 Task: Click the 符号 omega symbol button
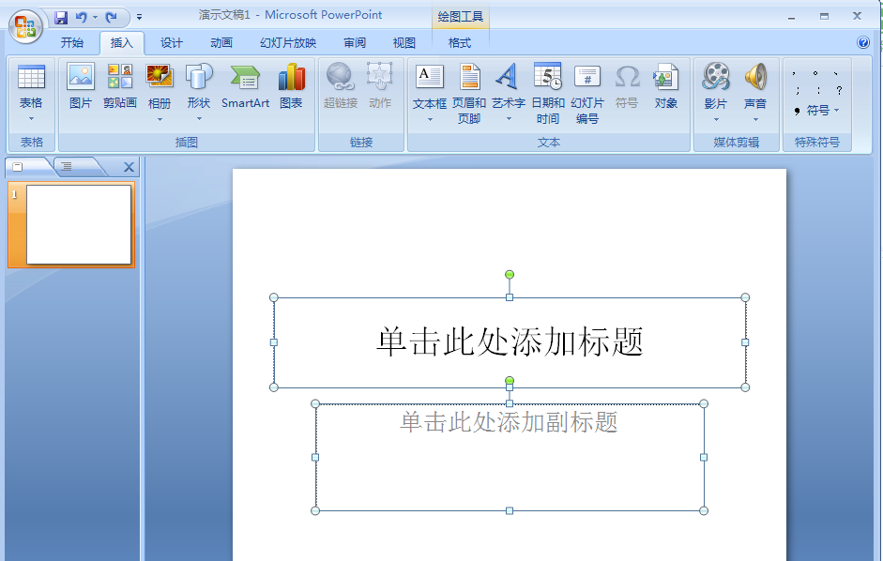(x=627, y=86)
